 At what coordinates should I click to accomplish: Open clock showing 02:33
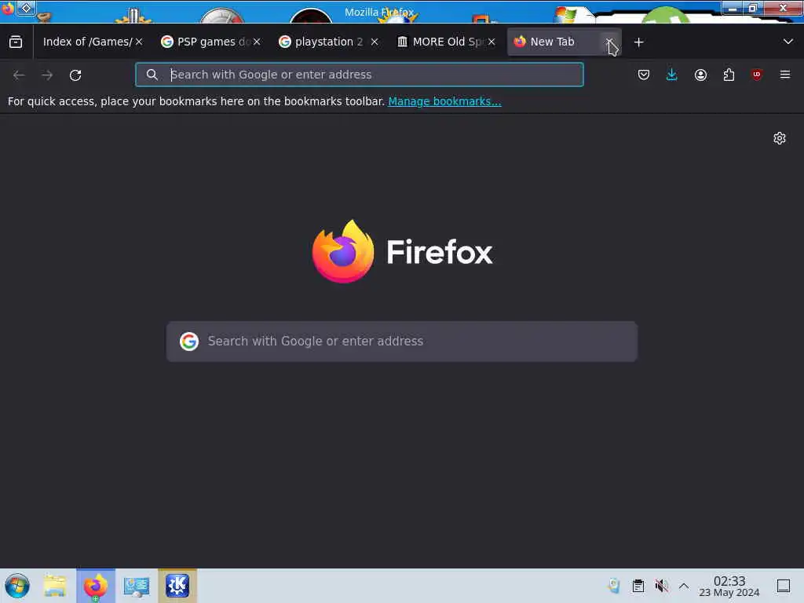tap(729, 586)
